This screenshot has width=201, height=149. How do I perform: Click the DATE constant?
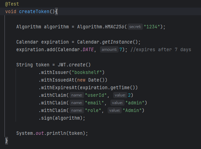click(88, 49)
